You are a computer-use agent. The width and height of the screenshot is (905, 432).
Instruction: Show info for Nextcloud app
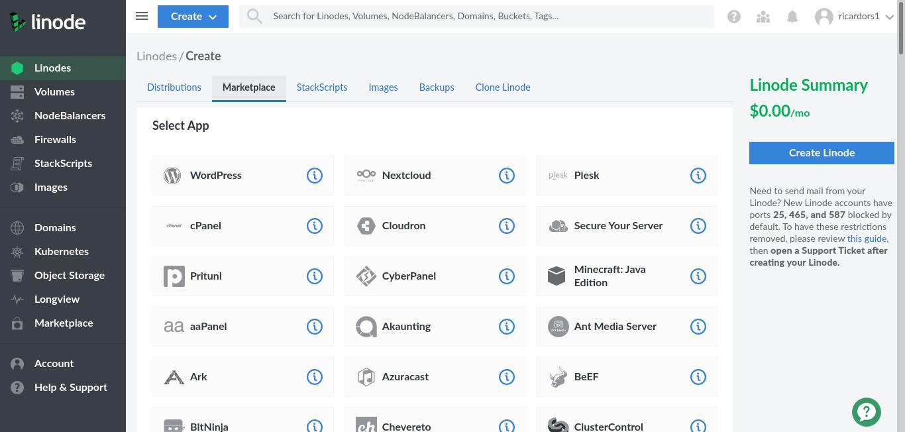click(507, 176)
